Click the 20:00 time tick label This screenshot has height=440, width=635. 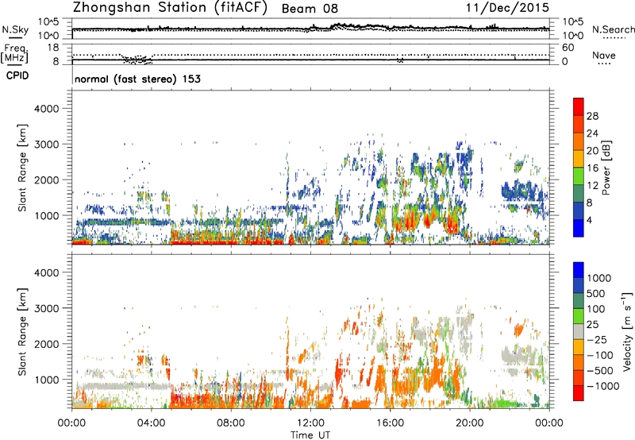click(470, 423)
